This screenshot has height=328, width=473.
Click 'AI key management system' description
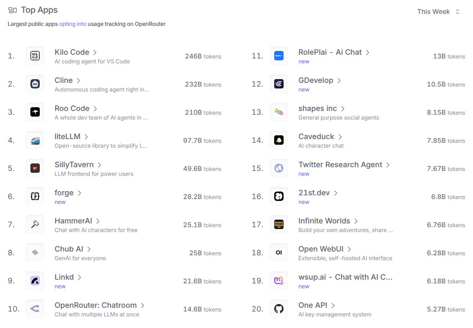coord(335,315)
